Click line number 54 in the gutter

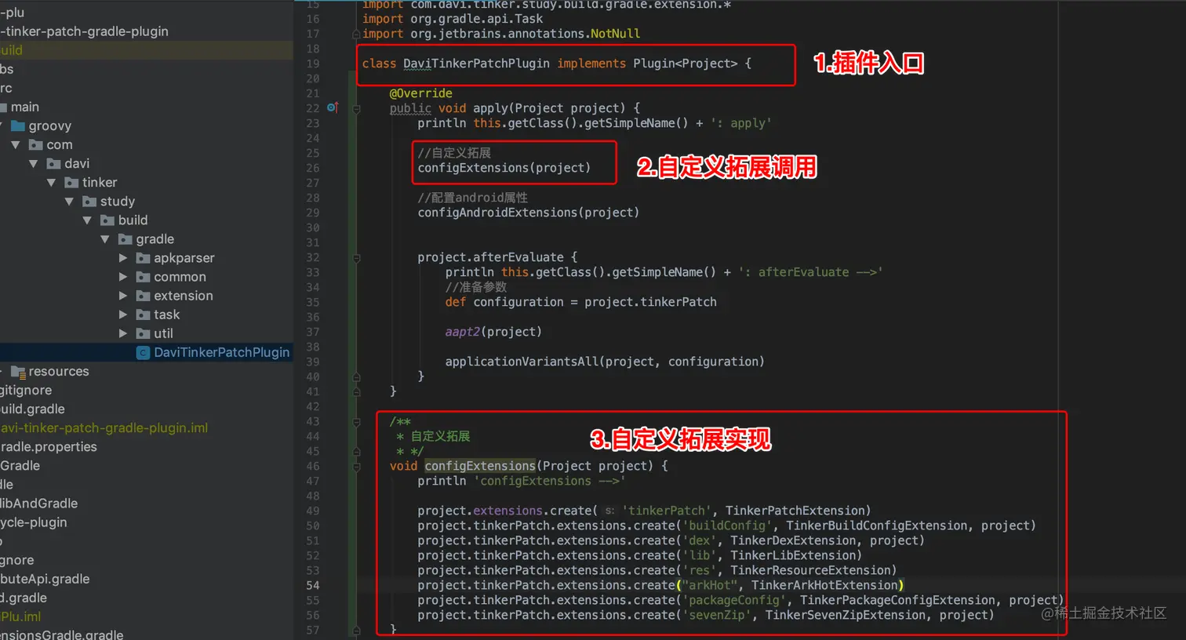click(x=312, y=585)
